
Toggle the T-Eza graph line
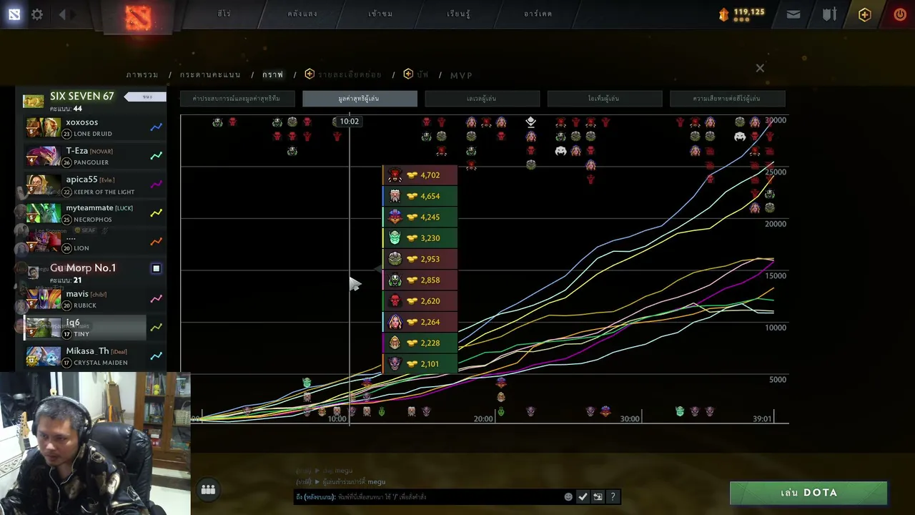156,156
